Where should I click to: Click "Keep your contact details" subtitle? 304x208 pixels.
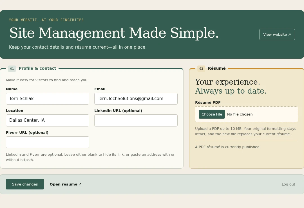click(78, 47)
